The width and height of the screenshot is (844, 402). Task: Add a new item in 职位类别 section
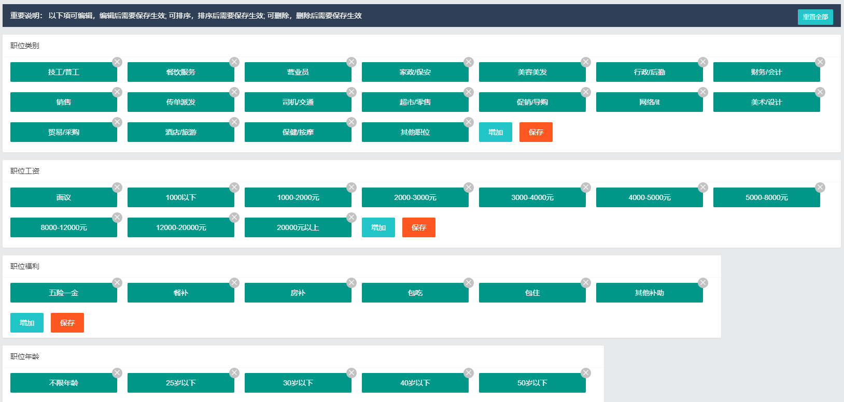click(496, 132)
